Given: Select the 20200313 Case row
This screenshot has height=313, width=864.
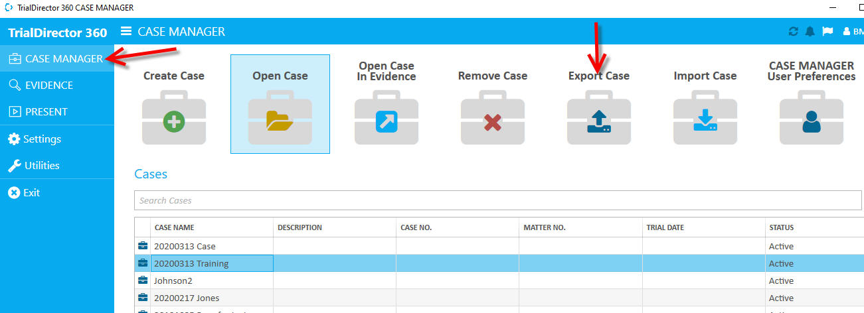Looking at the screenshot, I should (499, 246).
